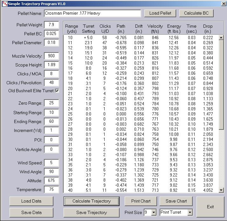This screenshot has height=221, width=227.
Task: Select the Zero Range input box
Action: (x=52, y=103)
